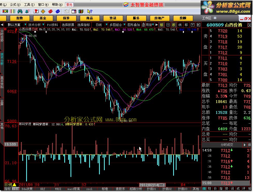Expand the 默认方案 dropdown arrow
Viewport: 253px width, 192px height.
click(x=25, y=25)
